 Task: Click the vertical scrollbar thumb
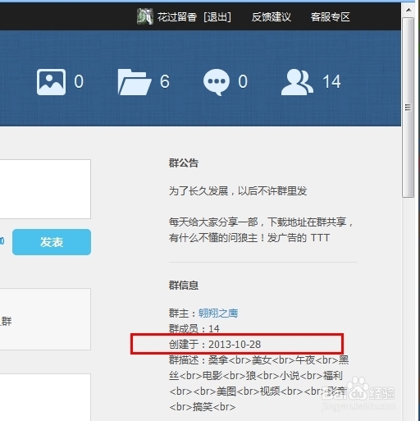pos(408,108)
